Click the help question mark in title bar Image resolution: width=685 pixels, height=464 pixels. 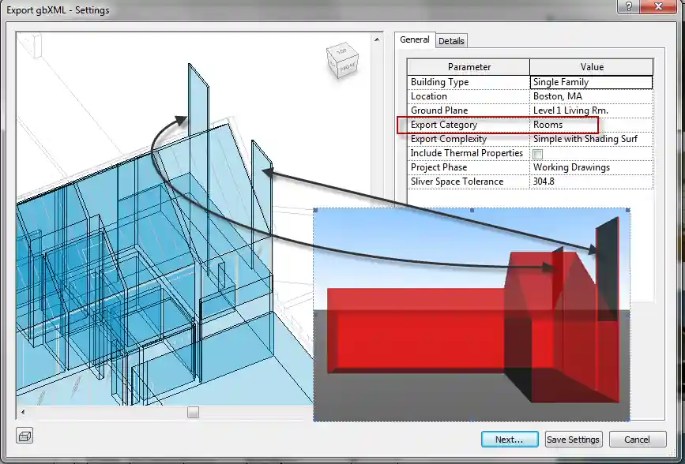pyautogui.click(x=628, y=8)
